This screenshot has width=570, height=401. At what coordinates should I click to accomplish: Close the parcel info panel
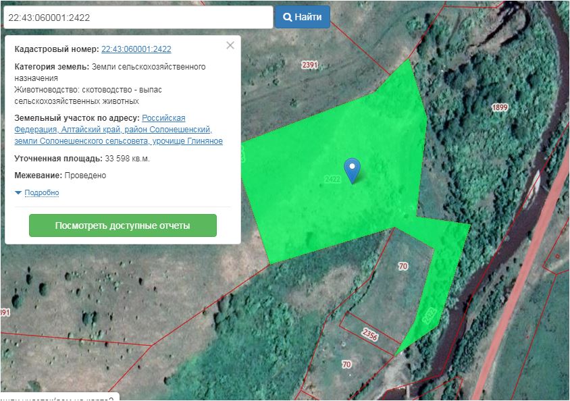coord(230,45)
